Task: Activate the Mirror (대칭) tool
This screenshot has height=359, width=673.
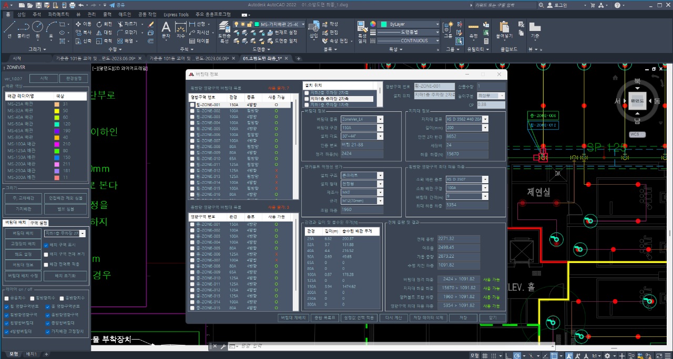Action: click(x=104, y=33)
